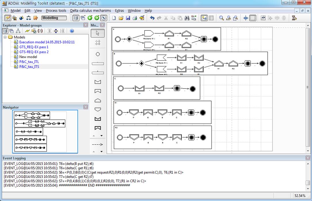Toggle the grid display button
This screenshot has width=312, height=201.
(x=253, y=18)
